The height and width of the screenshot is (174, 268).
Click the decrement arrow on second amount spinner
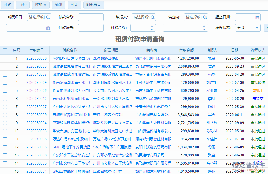click(204, 29)
